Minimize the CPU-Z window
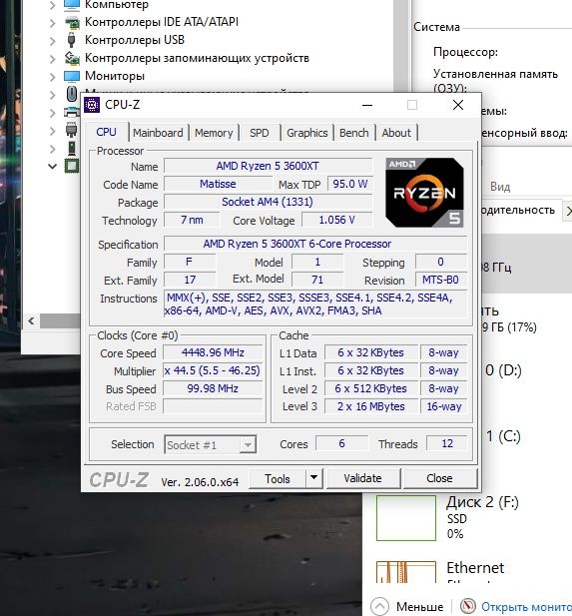The image size is (572, 616). coord(367,105)
